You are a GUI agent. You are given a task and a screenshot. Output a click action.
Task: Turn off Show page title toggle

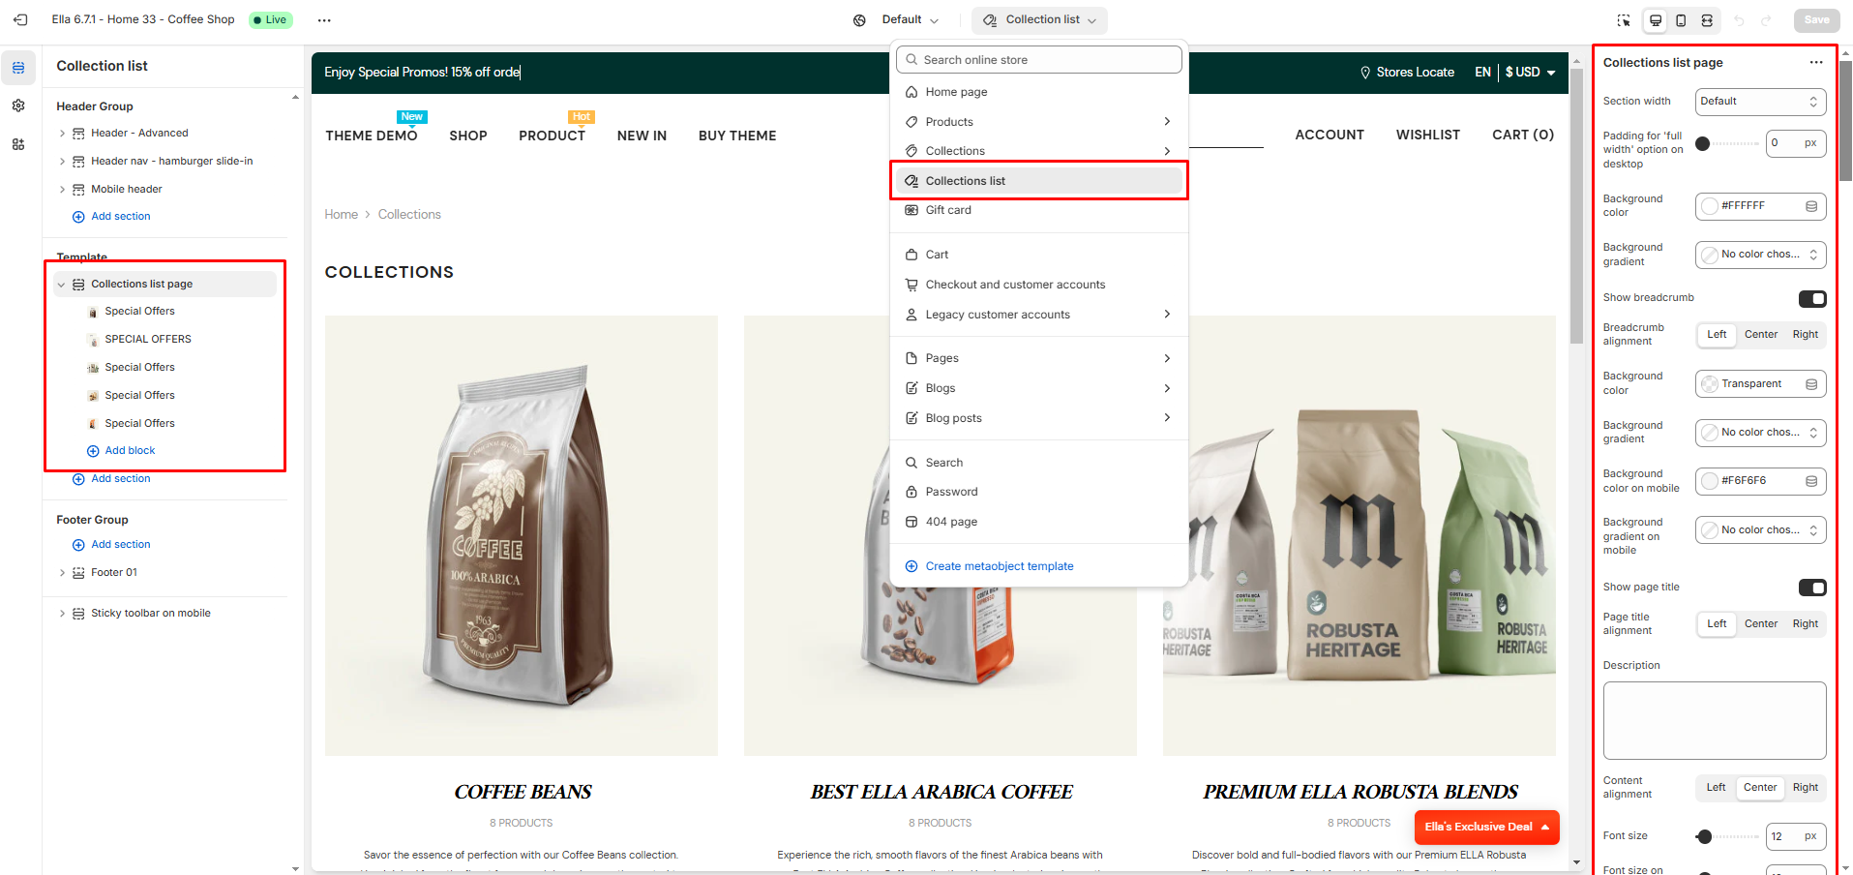(1811, 588)
